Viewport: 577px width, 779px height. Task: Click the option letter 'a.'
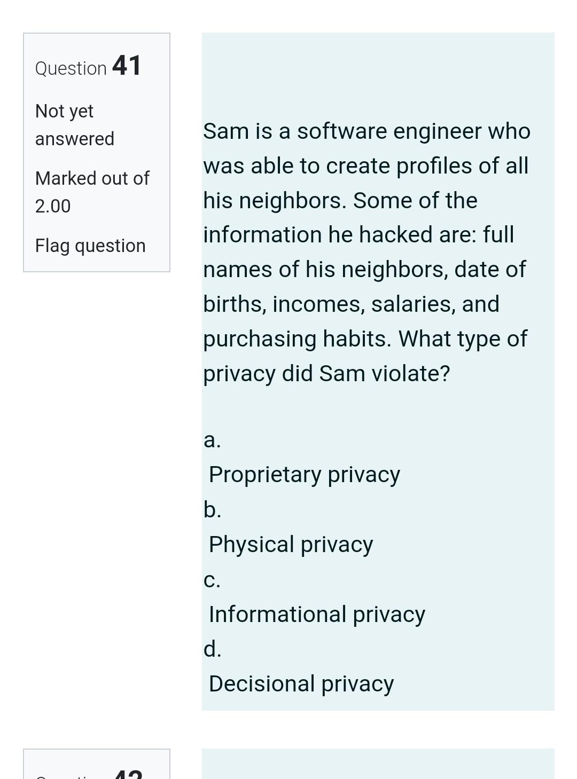coord(212,441)
